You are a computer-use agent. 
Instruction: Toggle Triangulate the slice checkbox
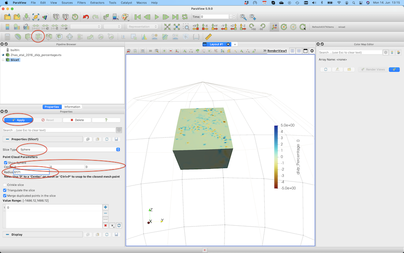tap(5, 190)
